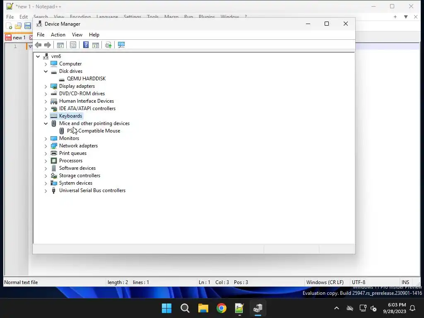
Task: Click the Keyboards category icon
Action: point(54,116)
